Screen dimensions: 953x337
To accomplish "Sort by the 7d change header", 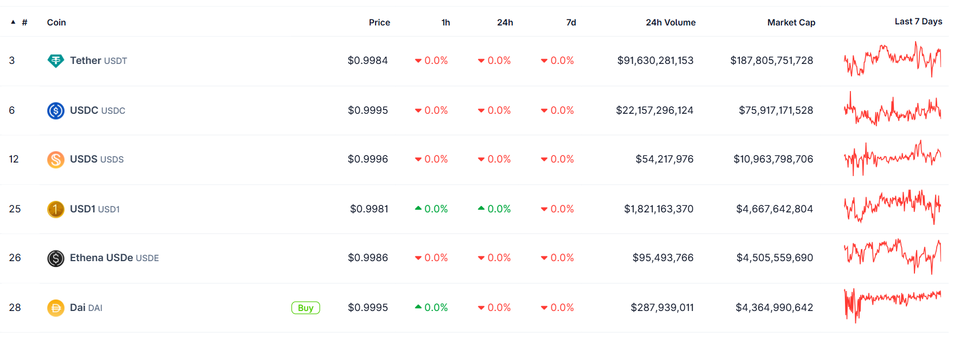I will point(571,22).
